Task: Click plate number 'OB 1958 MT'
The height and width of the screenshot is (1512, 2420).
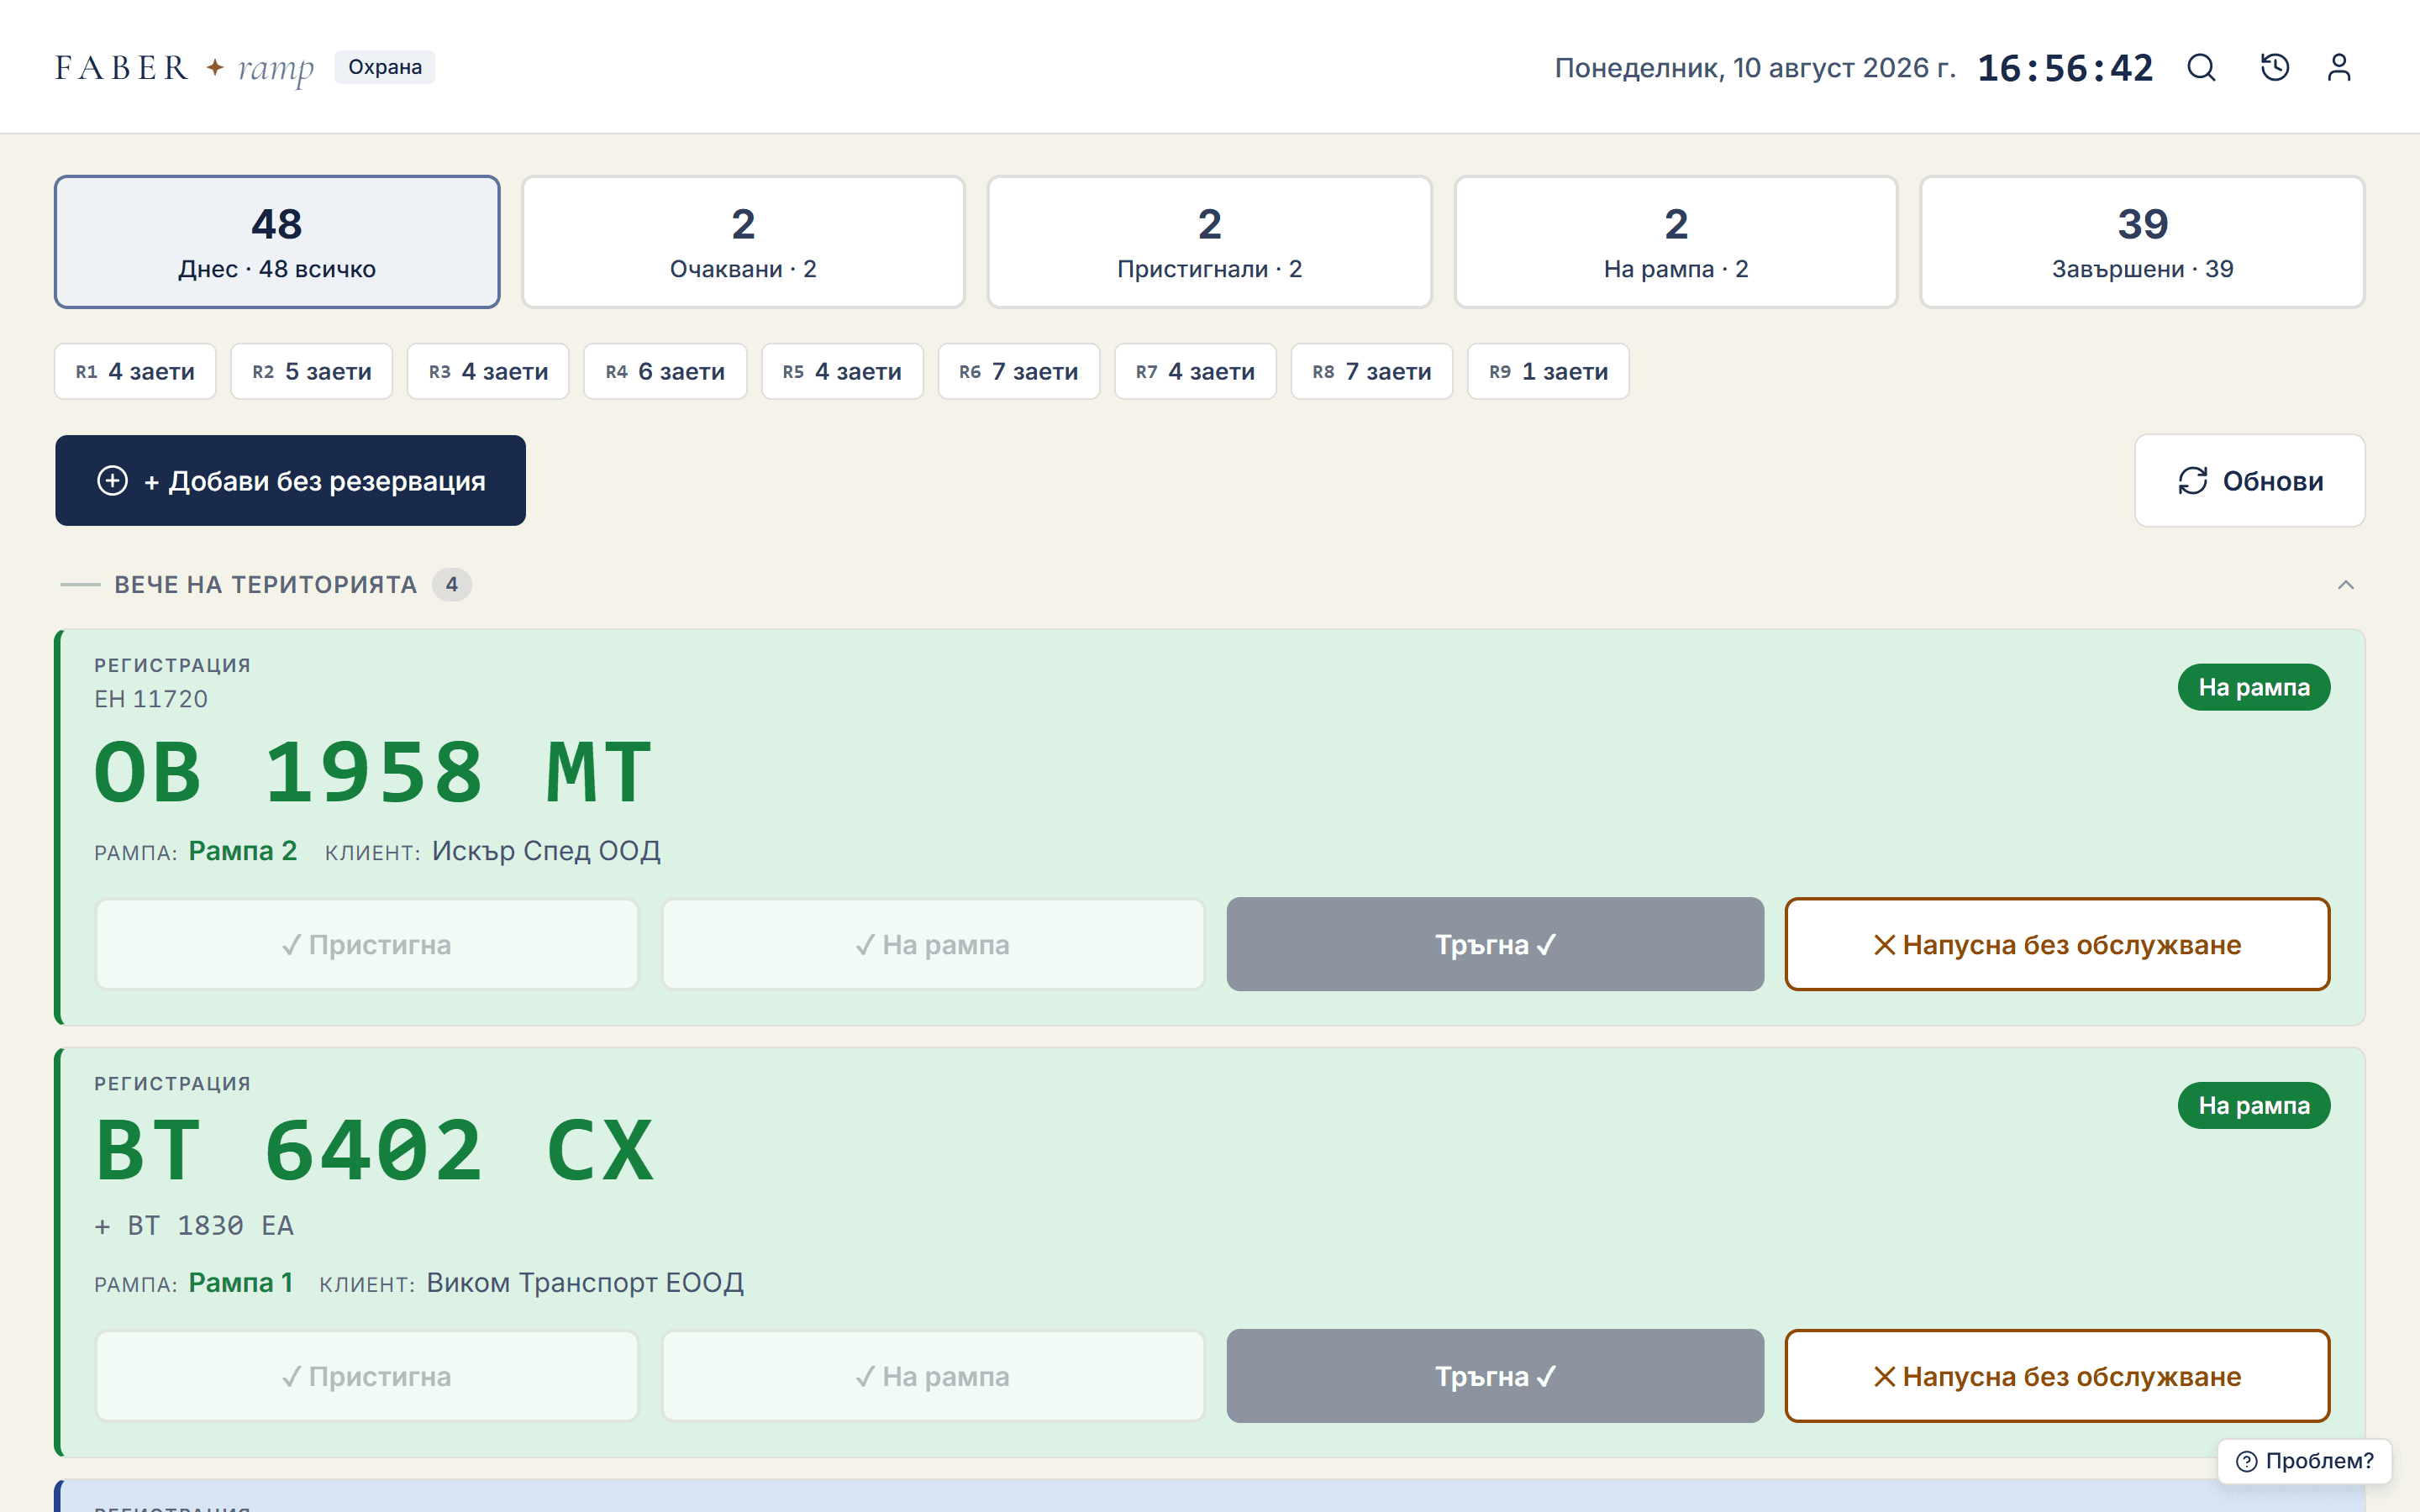Action: 374,773
